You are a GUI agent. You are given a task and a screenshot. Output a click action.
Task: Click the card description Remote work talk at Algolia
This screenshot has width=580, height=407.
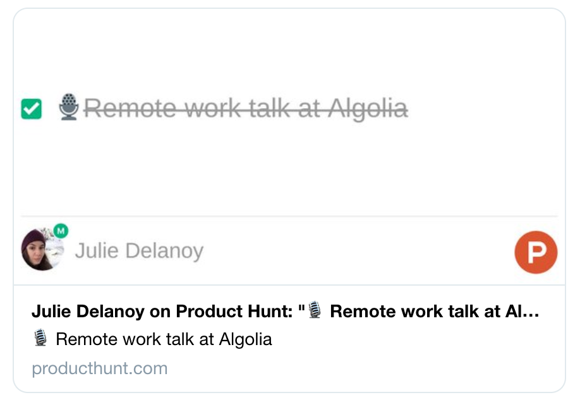[164, 339]
